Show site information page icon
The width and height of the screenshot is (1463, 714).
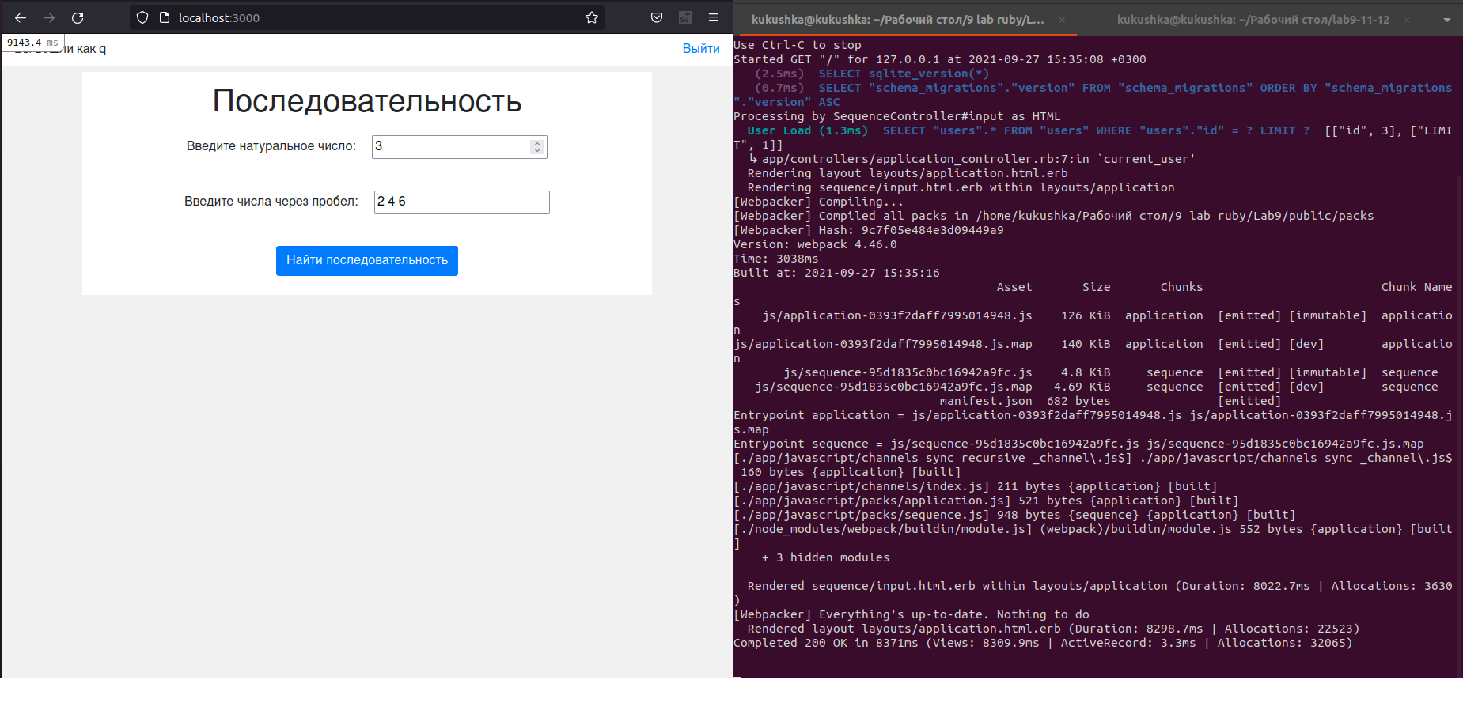pos(165,17)
